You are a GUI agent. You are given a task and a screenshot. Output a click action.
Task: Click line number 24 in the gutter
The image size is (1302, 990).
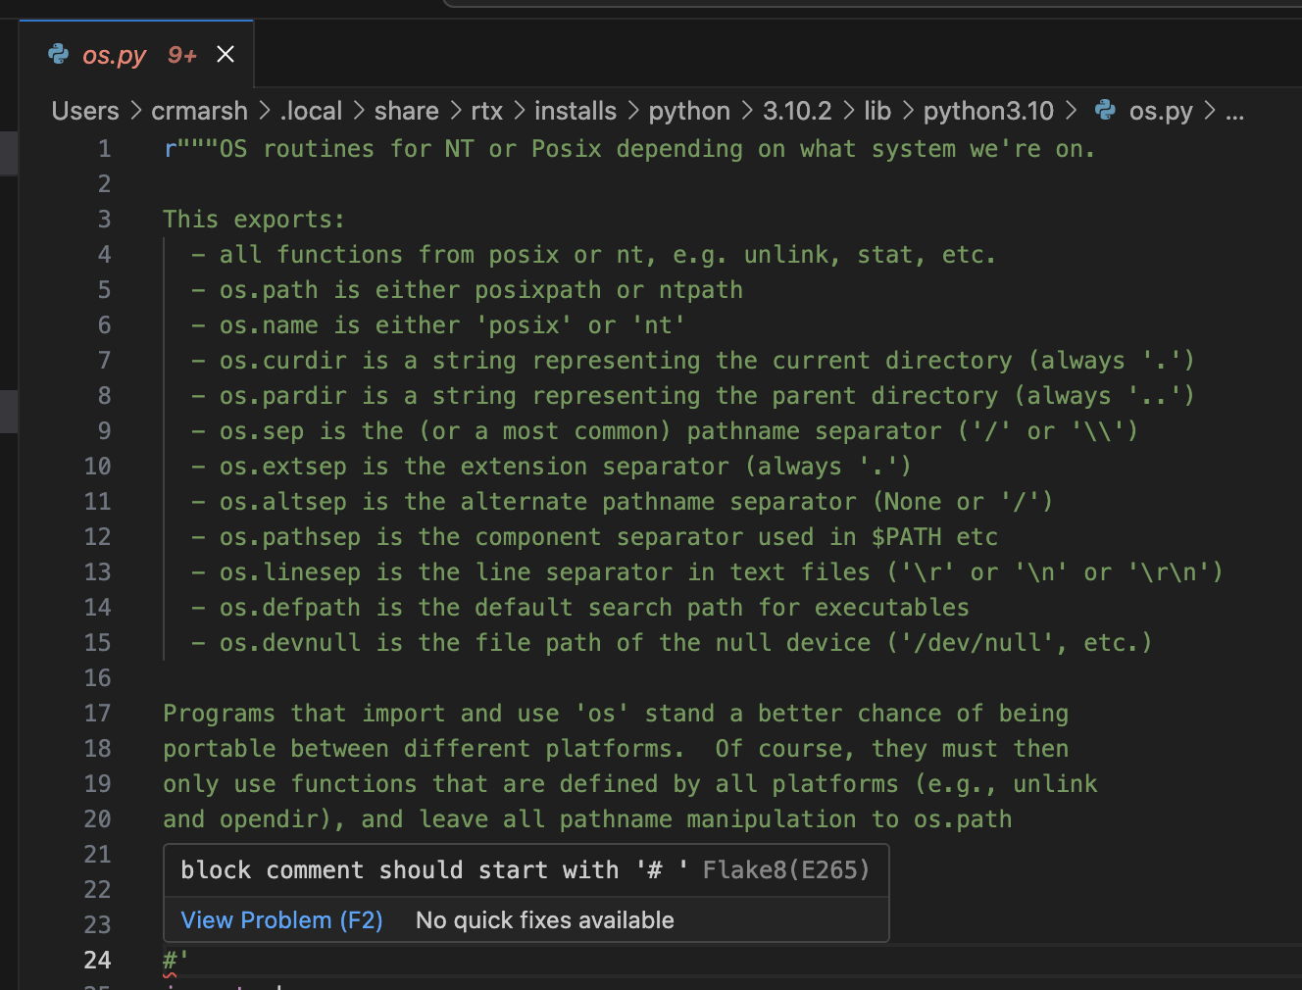pyautogui.click(x=97, y=960)
